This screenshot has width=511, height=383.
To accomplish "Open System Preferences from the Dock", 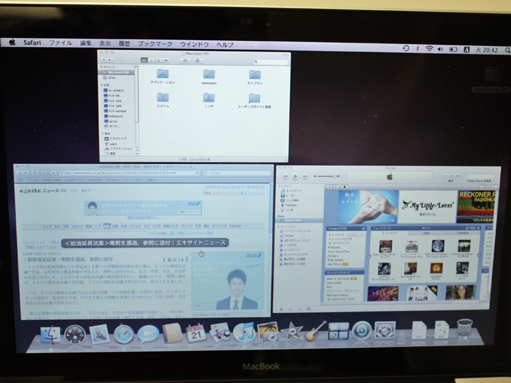I will pyautogui.click(x=385, y=330).
